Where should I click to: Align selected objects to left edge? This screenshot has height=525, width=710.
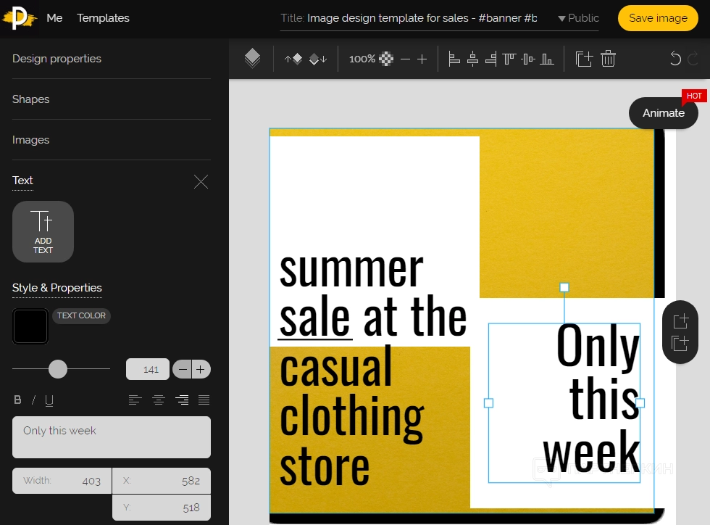(x=454, y=59)
